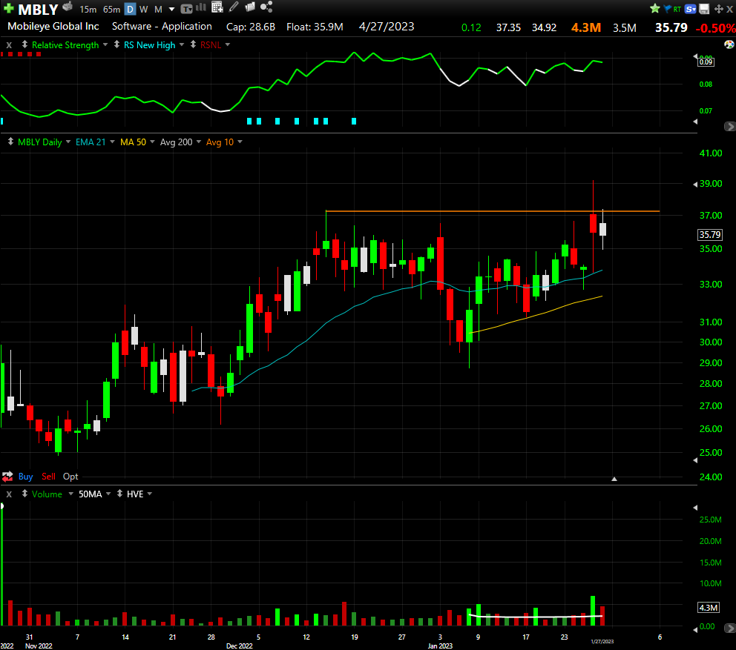Screen dimensions: 736x650
Task: Open the text template icon in toolbar
Action: pos(187,8)
